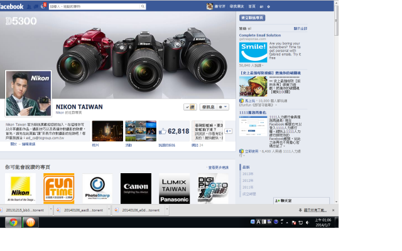This screenshot has height=251, width=402.
Task: Click the Facebook logo
Action: [11, 6]
